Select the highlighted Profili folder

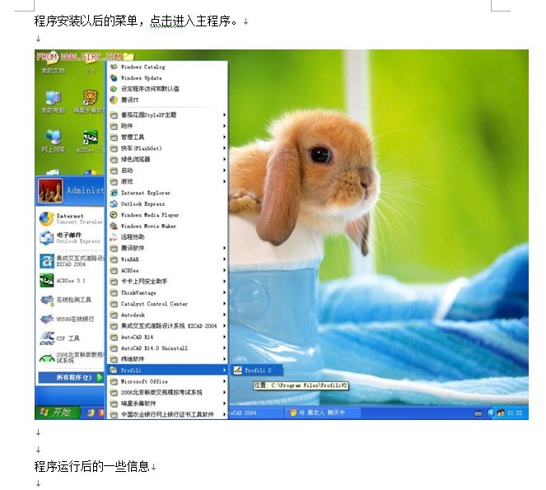[167, 371]
